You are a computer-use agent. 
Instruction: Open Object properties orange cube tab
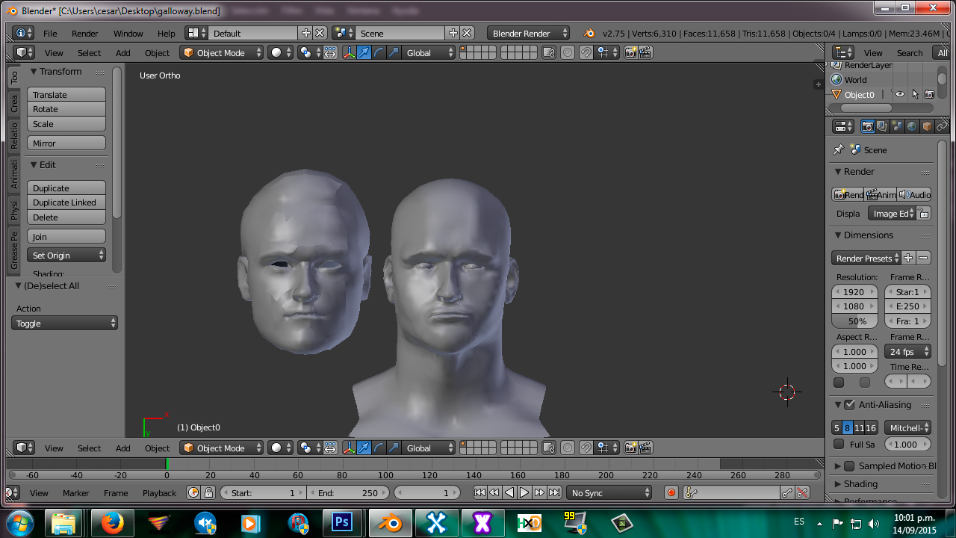coord(927,126)
